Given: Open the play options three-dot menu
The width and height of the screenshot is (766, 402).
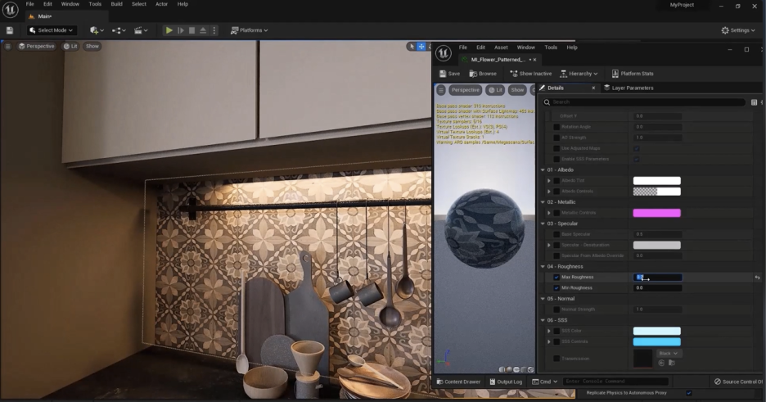Looking at the screenshot, I should [x=214, y=30].
